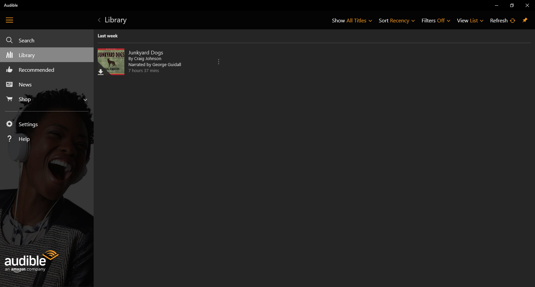Open the View List dropdown
Screen dimensions: 535x287
pos(470,21)
